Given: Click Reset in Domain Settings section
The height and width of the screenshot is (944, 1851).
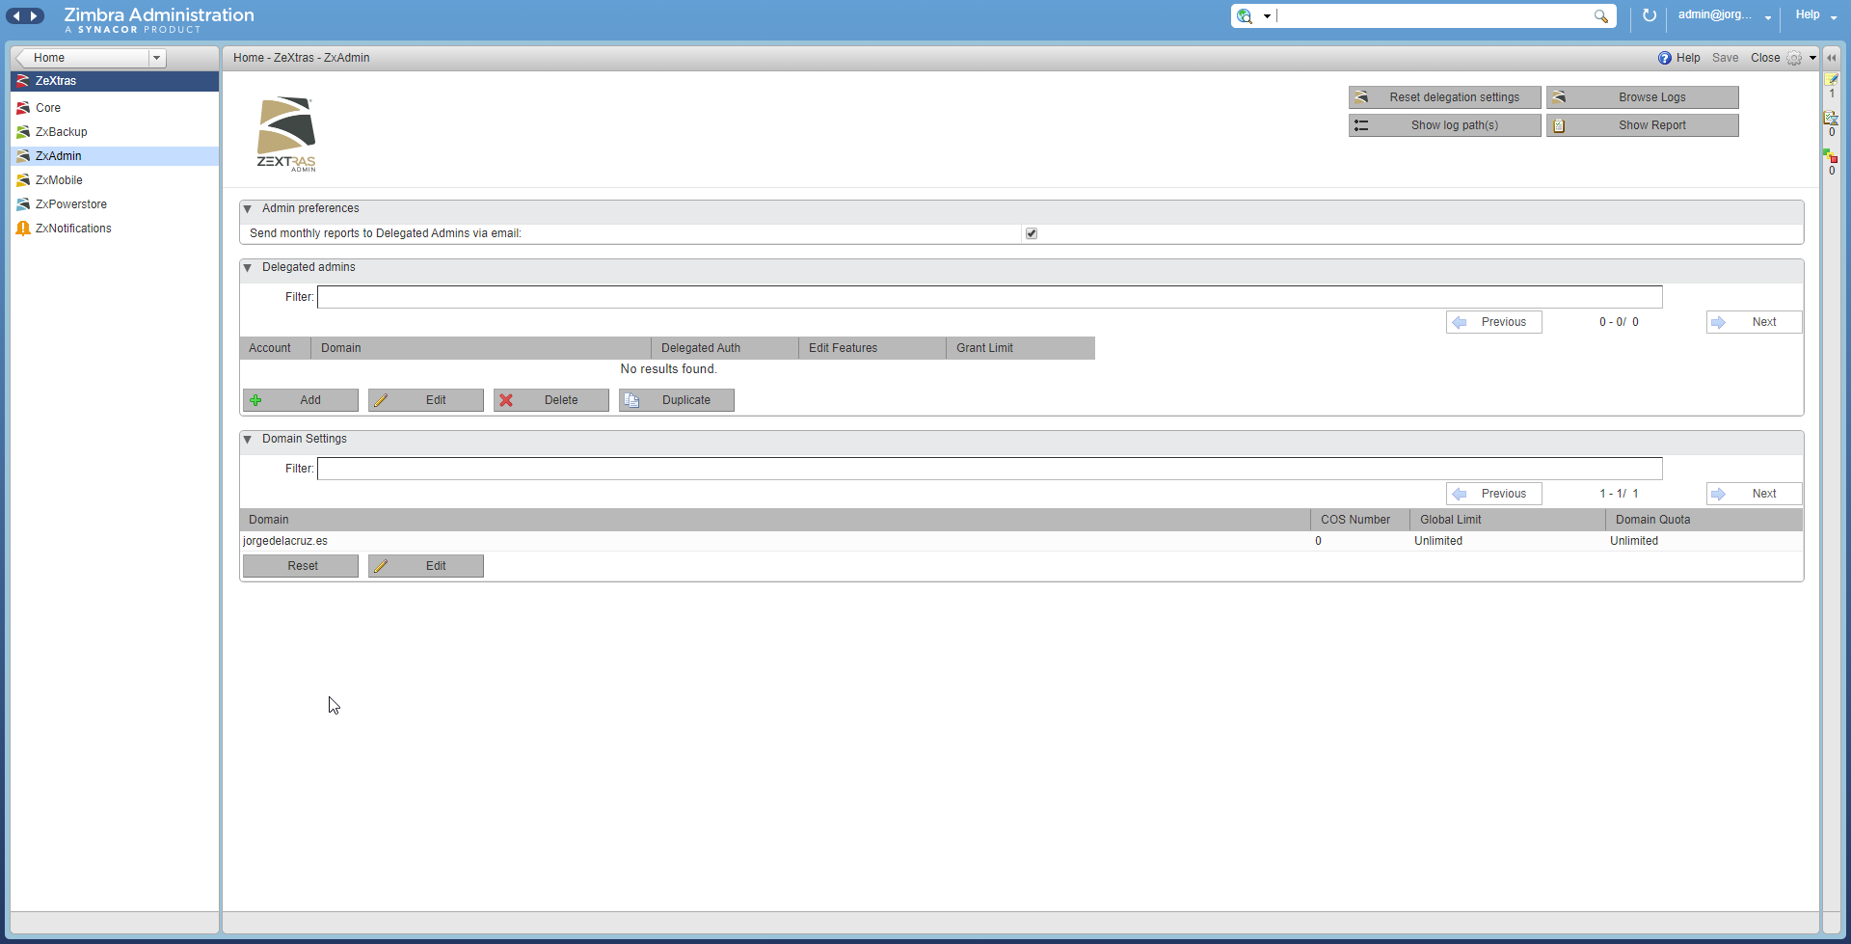Looking at the screenshot, I should (x=301, y=566).
